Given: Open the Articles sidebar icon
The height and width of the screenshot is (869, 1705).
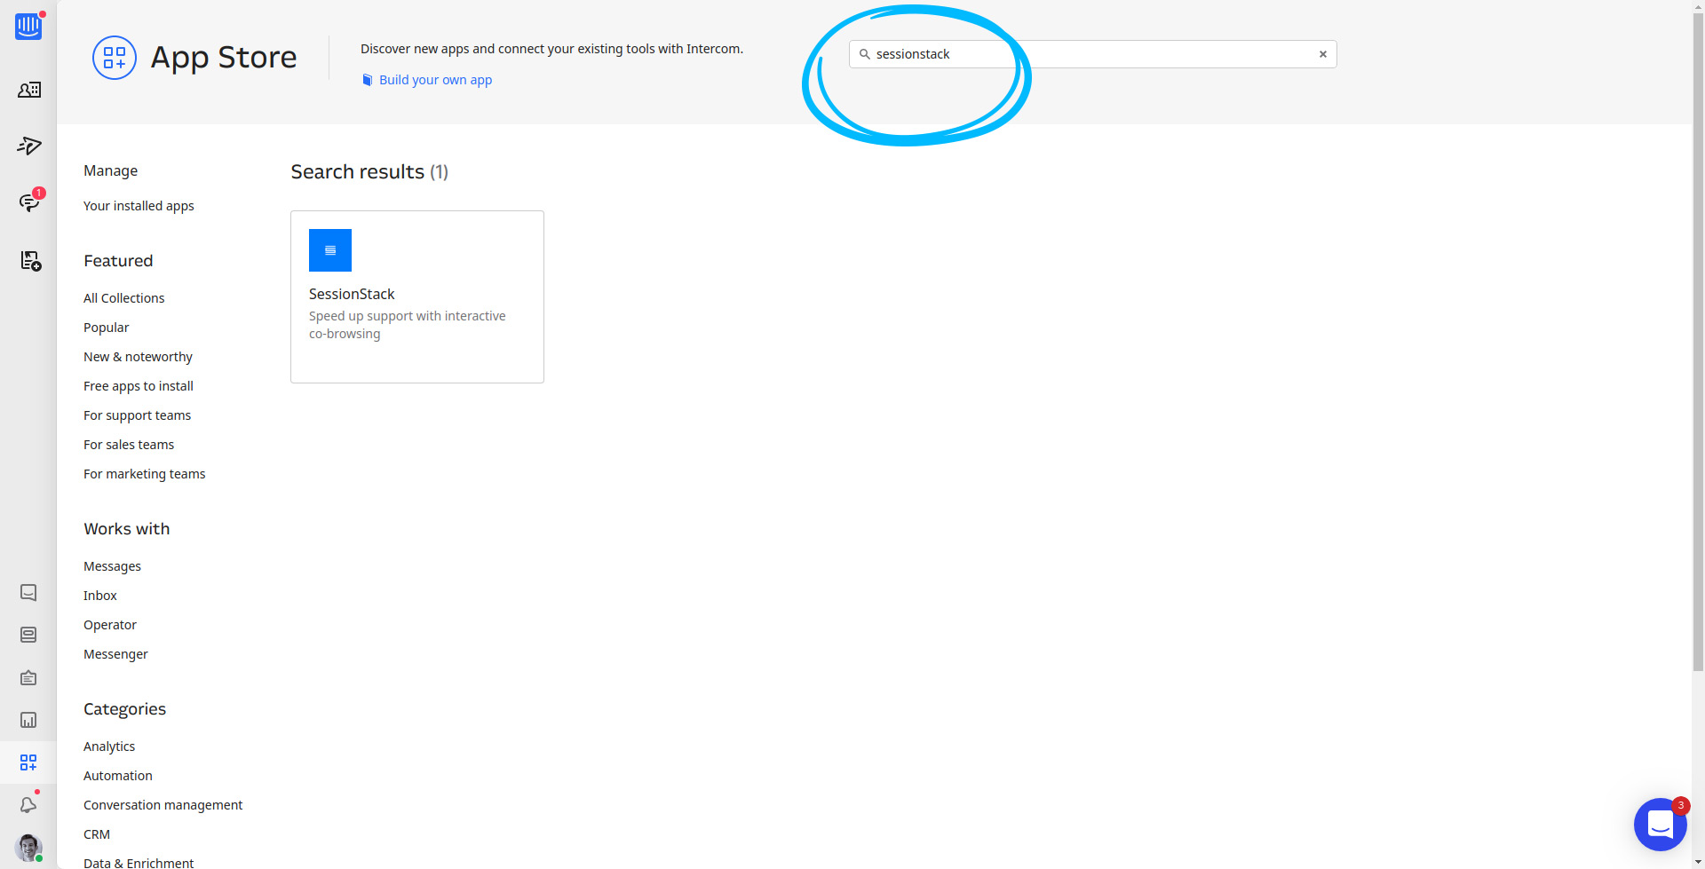Looking at the screenshot, I should click(29, 260).
